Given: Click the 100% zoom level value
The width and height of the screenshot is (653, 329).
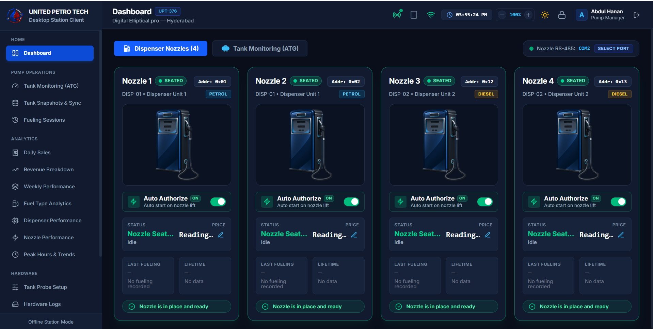Looking at the screenshot, I should 515,15.
